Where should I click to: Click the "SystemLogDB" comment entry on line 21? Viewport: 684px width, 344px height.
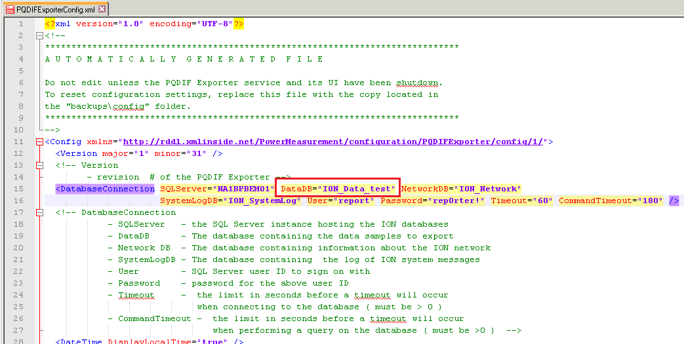[x=147, y=260]
